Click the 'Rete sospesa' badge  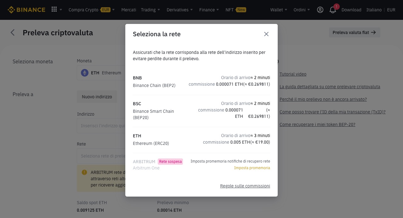170,162
